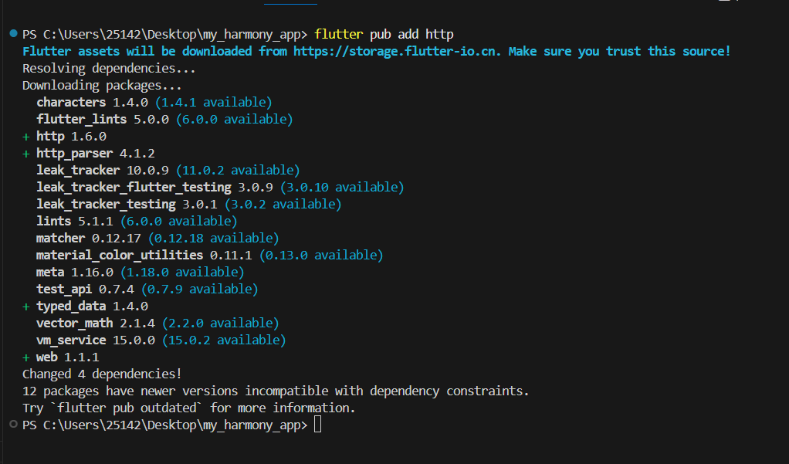Click '(0.12.18 available)' text
The width and height of the screenshot is (789, 464).
point(213,238)
